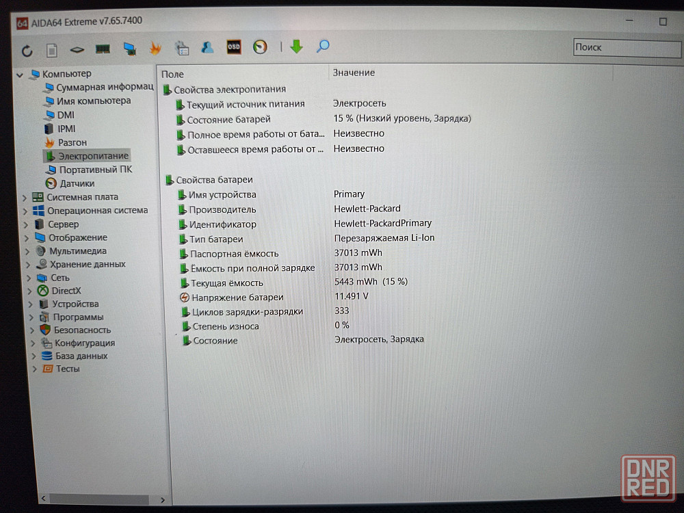Open the DMI tree item

(60, 115)
